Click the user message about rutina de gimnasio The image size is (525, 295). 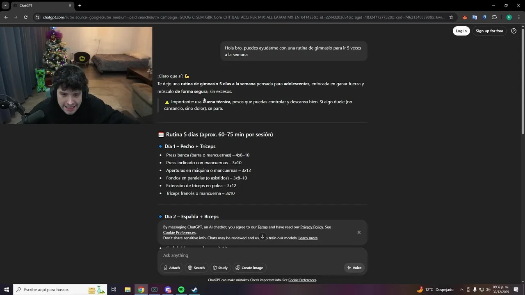point(293,51)
